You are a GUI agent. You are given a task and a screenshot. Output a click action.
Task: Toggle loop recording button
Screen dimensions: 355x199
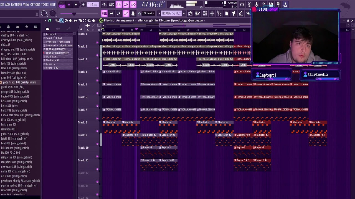pos(133,4)
